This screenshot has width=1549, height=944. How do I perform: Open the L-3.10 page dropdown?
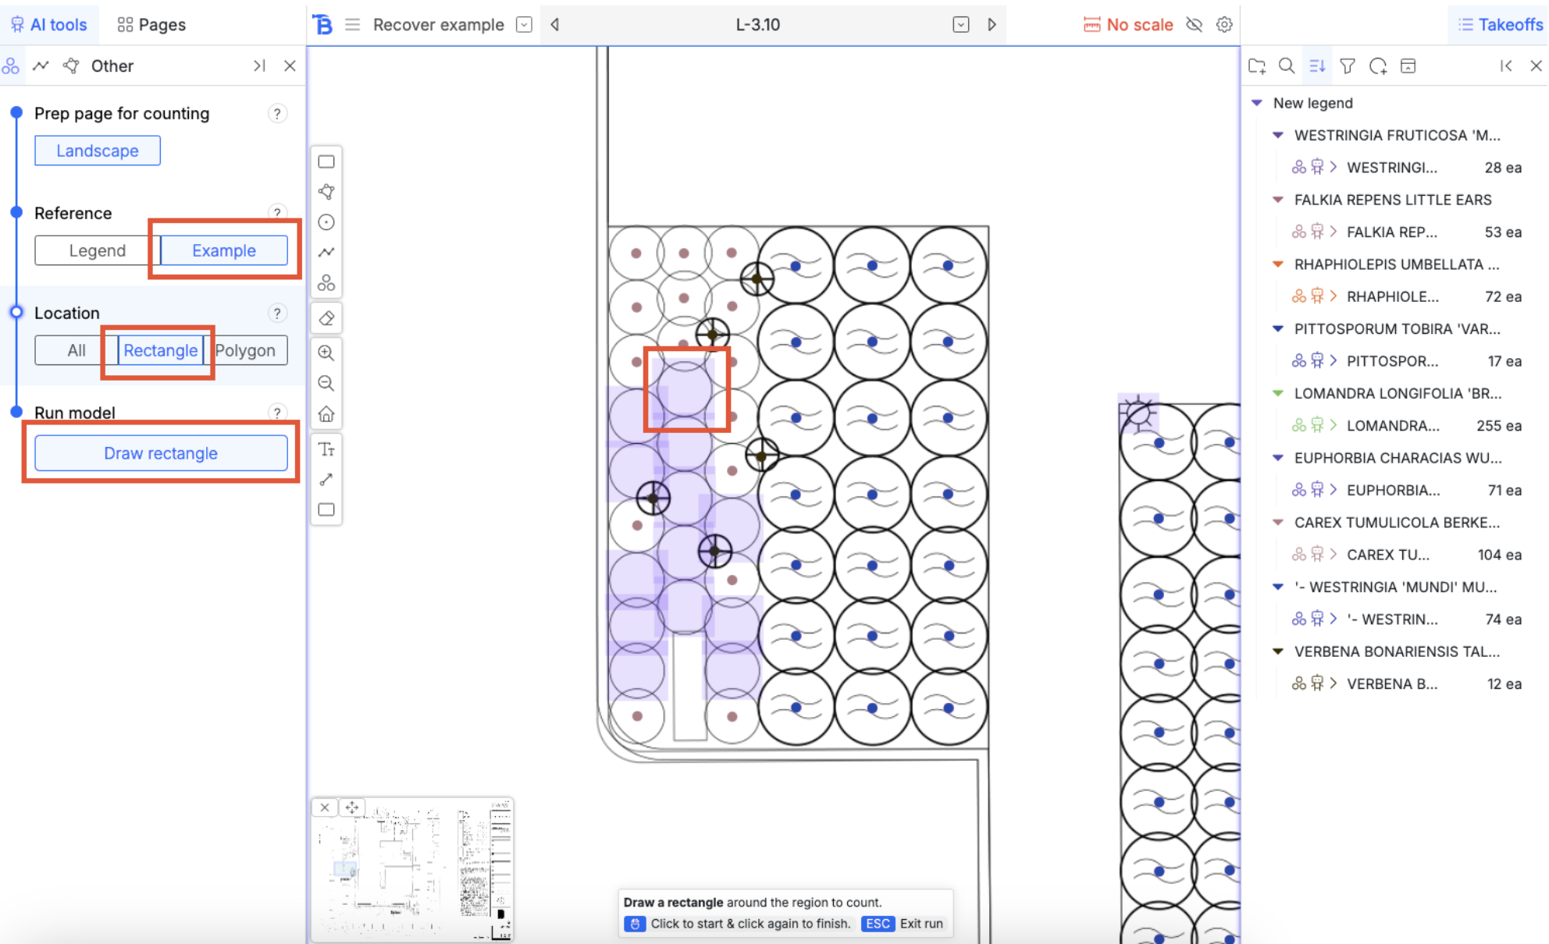[960, 24]
